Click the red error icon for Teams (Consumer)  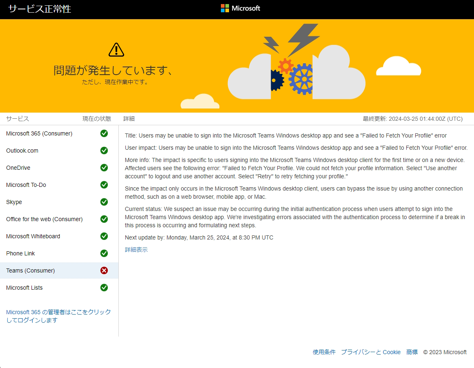coord(104,270)
